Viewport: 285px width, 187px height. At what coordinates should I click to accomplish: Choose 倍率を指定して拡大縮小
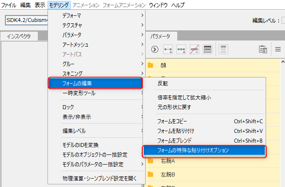coord(205,98)
